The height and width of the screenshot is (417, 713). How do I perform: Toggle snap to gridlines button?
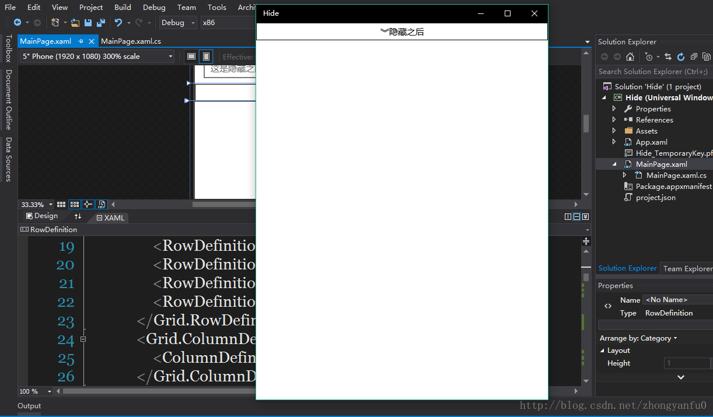point(75,205)
